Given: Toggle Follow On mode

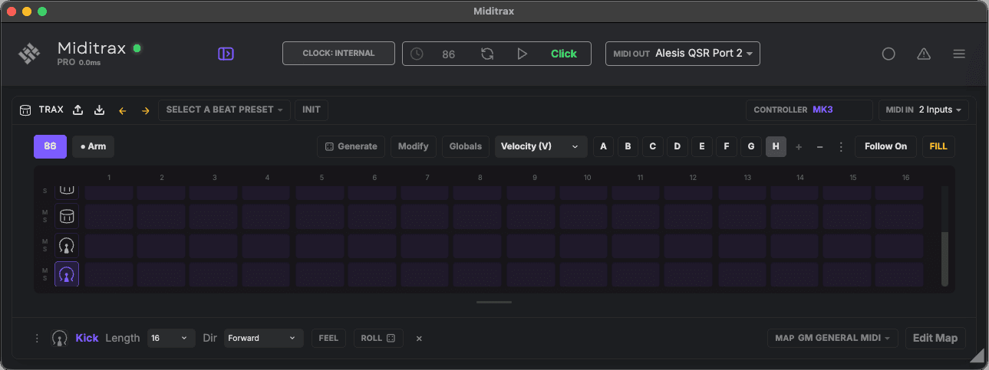Looking at the screenshot, I should 885,146.
